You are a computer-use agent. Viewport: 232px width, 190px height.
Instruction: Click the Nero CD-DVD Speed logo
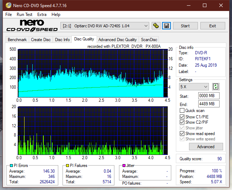[32, 26]
